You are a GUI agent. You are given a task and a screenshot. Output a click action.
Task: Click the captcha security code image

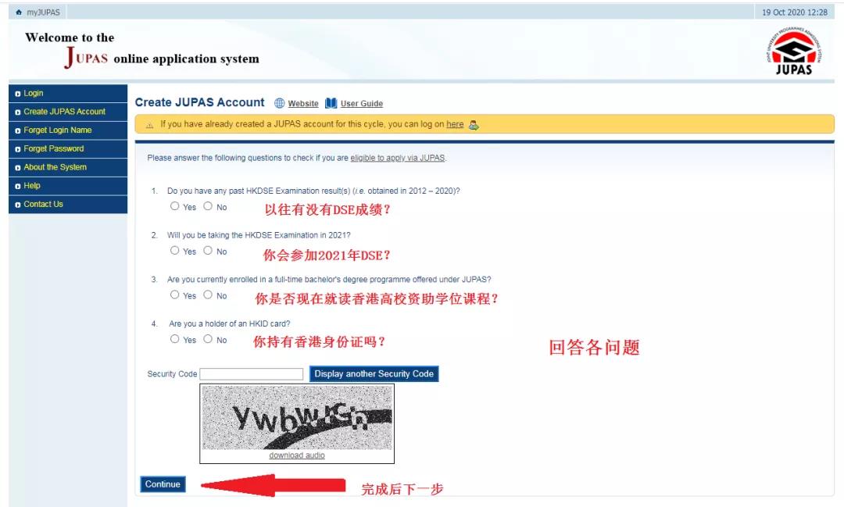point(297,418)
